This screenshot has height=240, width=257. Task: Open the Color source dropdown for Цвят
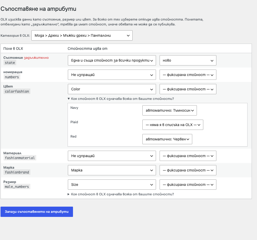click(x=112, y=89)
